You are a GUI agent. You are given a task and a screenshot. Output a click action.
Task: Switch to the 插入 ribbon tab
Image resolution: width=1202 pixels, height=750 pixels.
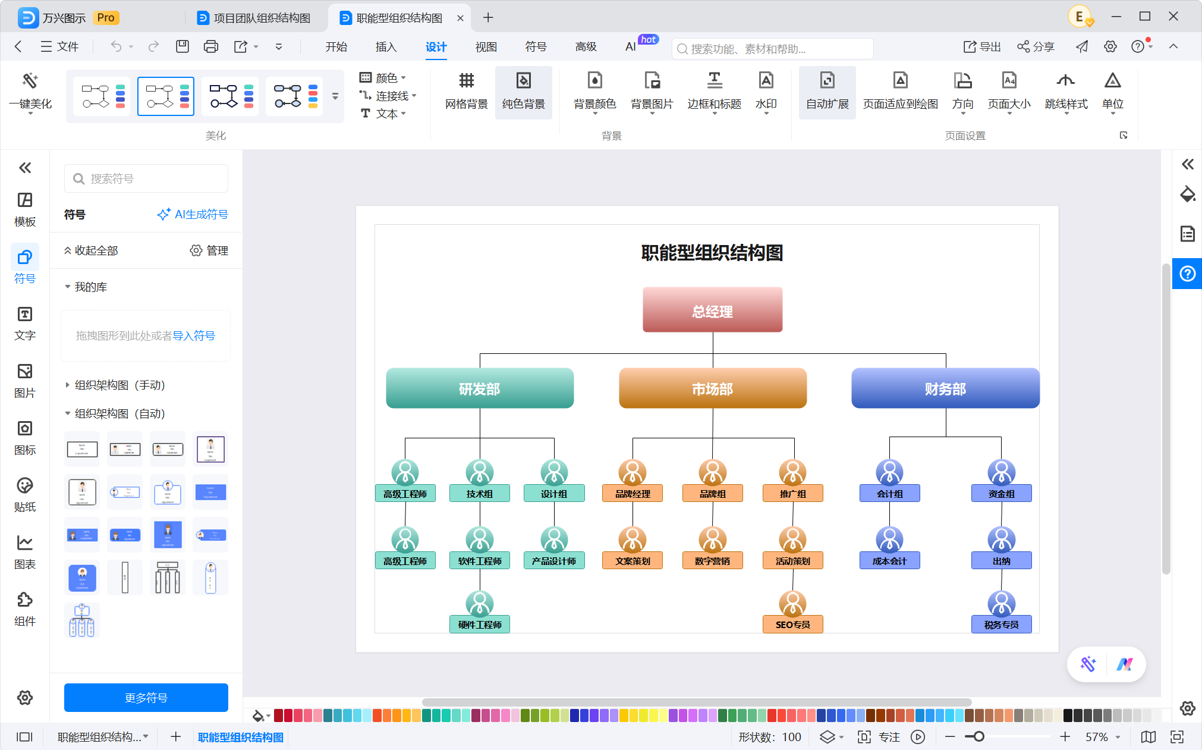pyautogui.click(x=386, y=47)
